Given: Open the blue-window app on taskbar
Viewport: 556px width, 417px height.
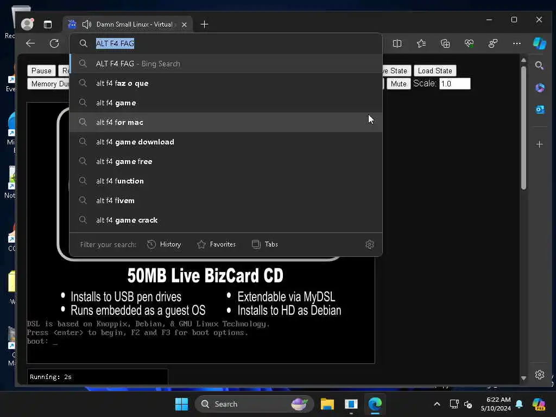Looking at the screenshot, I should click(x=351, y=404).
